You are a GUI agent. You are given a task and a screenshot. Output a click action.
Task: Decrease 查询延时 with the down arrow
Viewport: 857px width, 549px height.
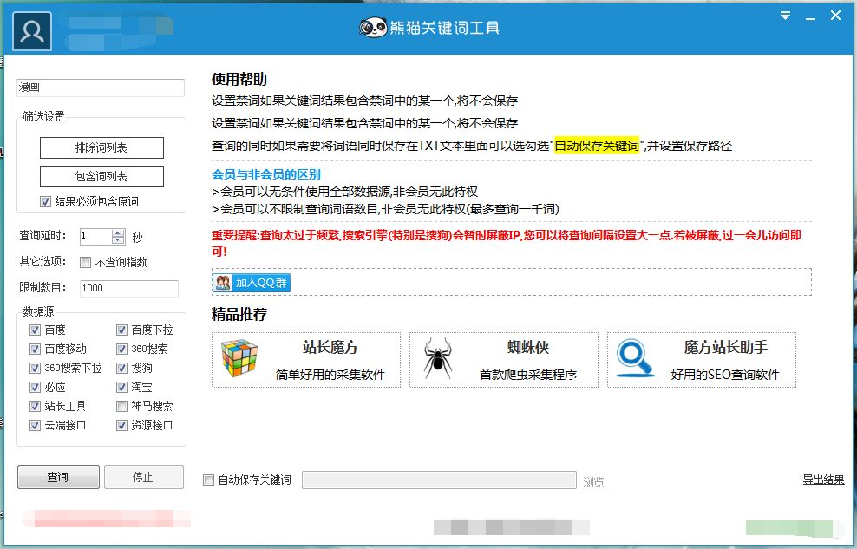click(x=118, y=240)
